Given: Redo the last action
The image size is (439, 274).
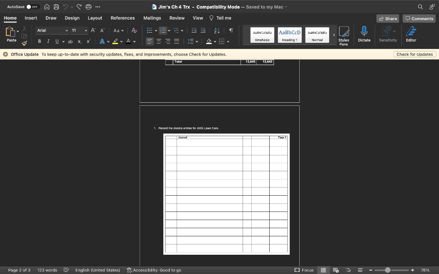Looking at the screenshot, I should pyautogui.click(x=79, y=7).
